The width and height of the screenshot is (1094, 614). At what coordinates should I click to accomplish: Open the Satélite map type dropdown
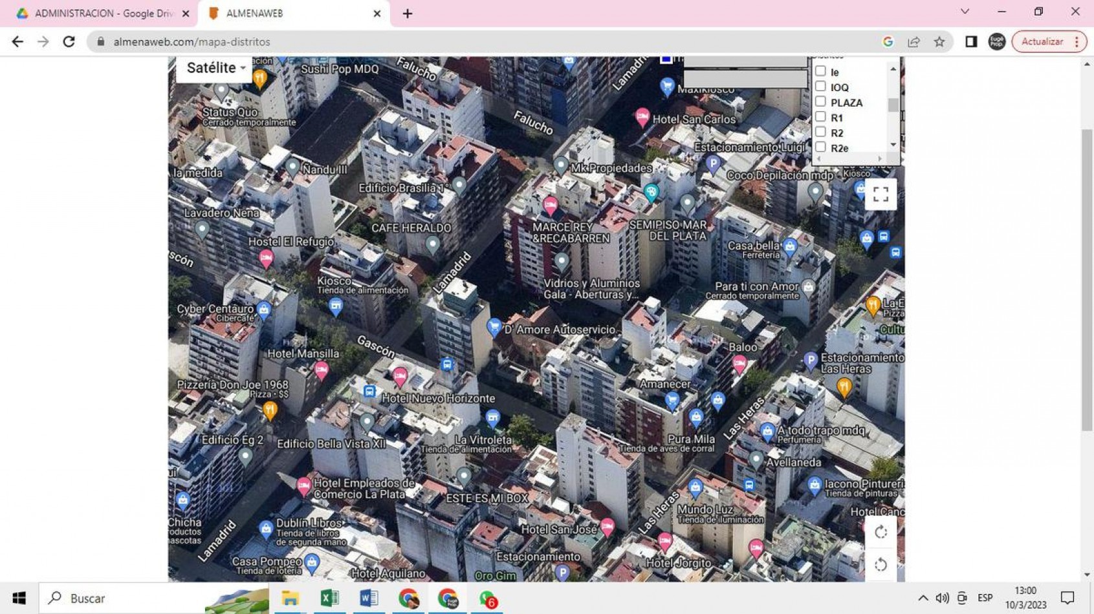tap(215, 68)
